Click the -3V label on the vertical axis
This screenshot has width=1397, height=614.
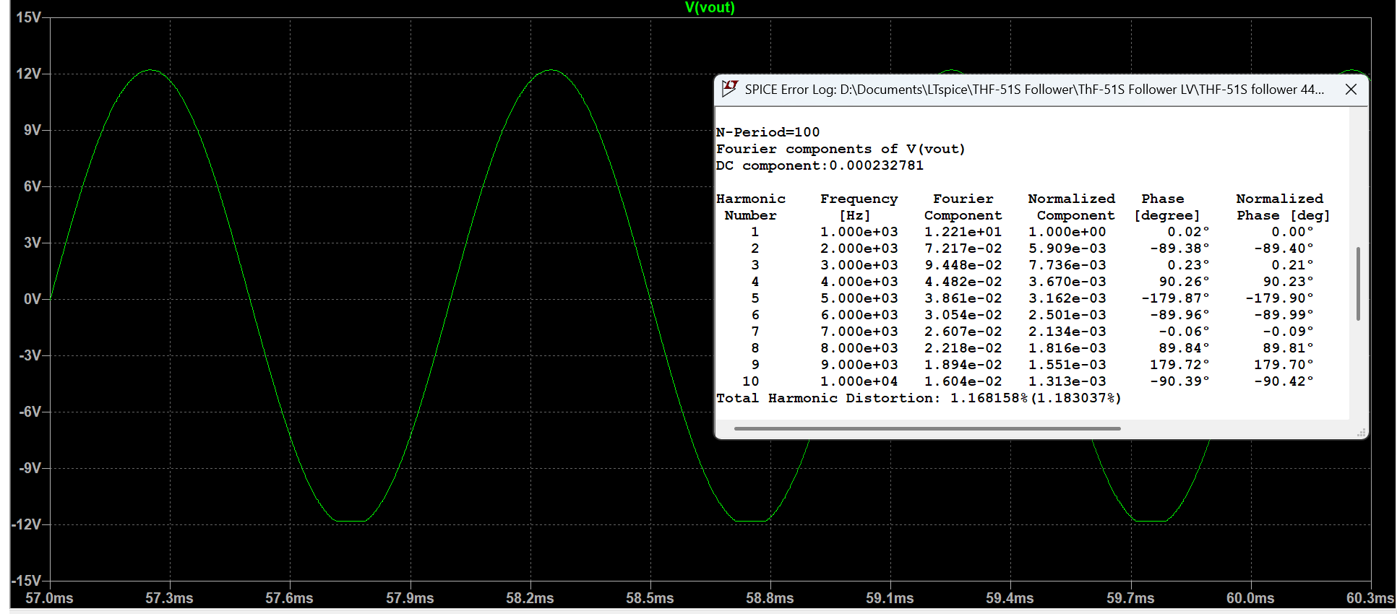30,355
